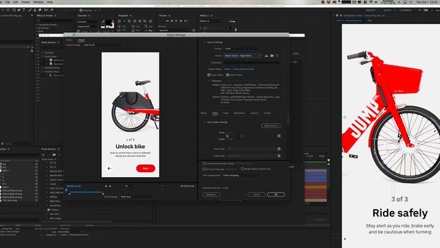440x248 pixels.
Task: Click left-align text in Paragraph panel
Action: coord(120,21)
